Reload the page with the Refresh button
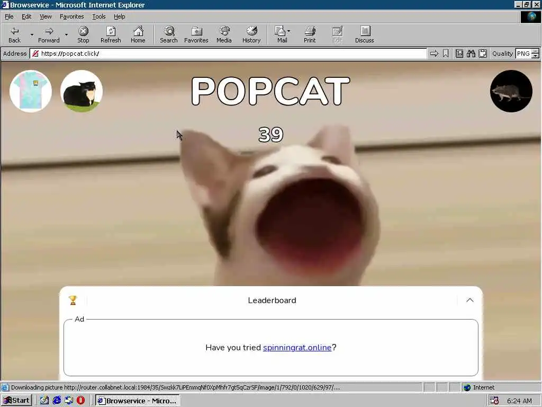 point(111,34)
